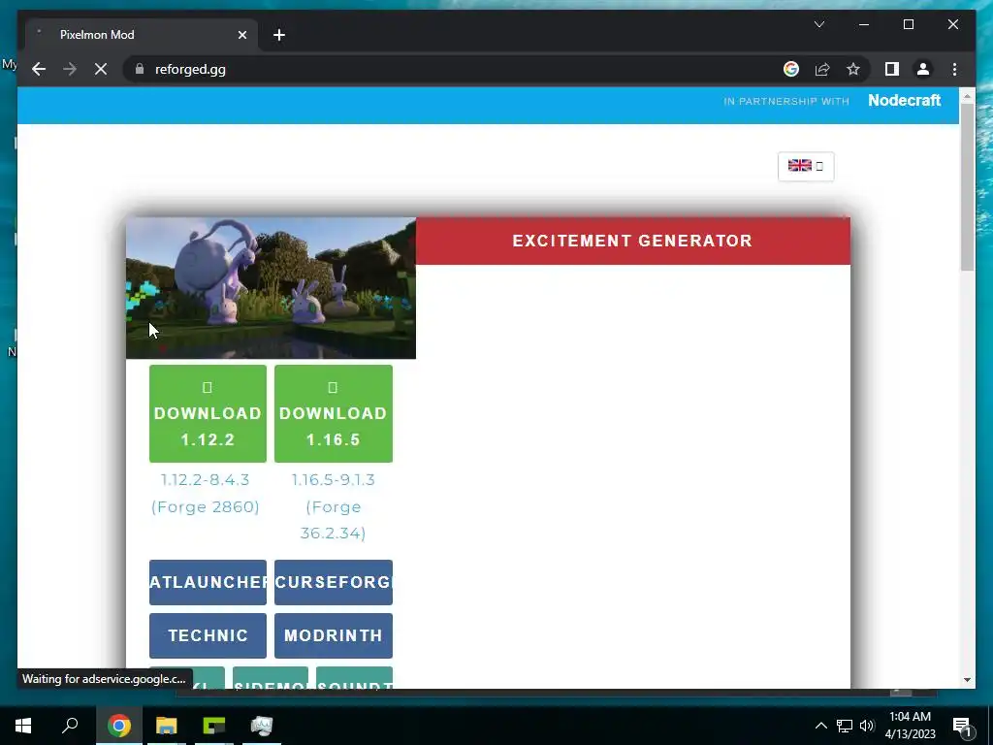
Task: Click the ATLauncher button
Action: click(x=208, y=582)
